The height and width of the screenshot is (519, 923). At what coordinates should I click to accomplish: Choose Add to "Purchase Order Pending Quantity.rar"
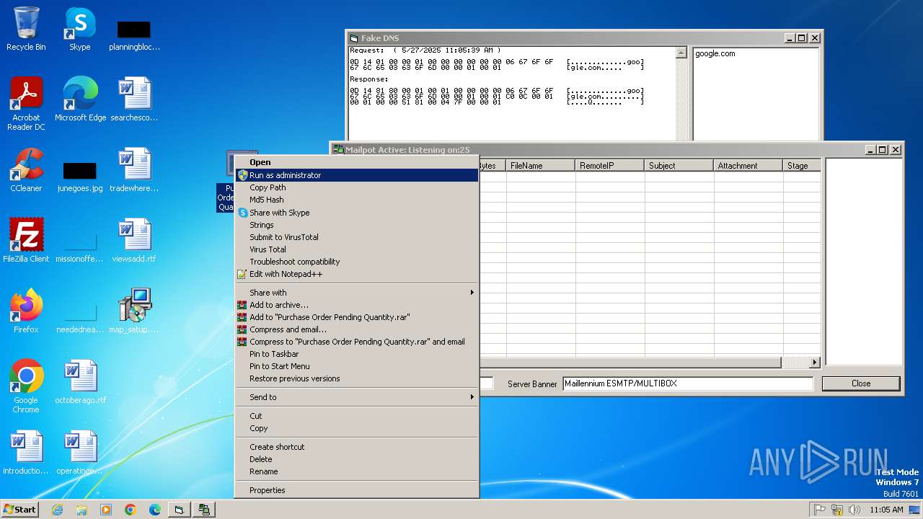pos(356,317)
